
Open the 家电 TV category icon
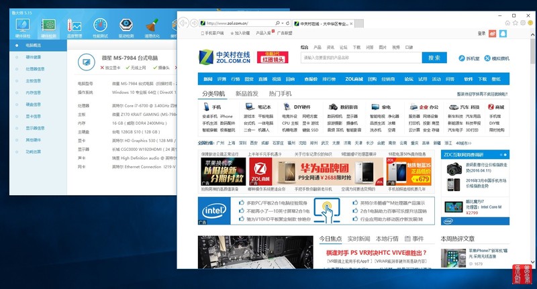pos(376,107)
